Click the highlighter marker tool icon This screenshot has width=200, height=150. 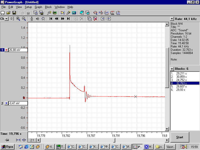[68, 13]
